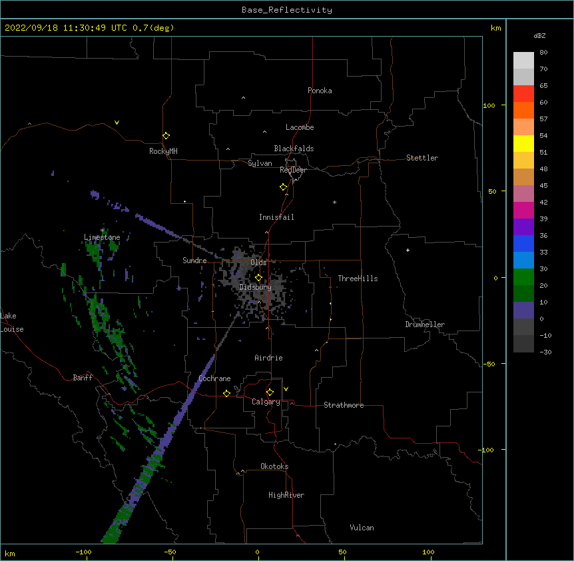Pick the bright yellow 51-54 dBZ swatch

pyautogui.click(x=523, y=143)
